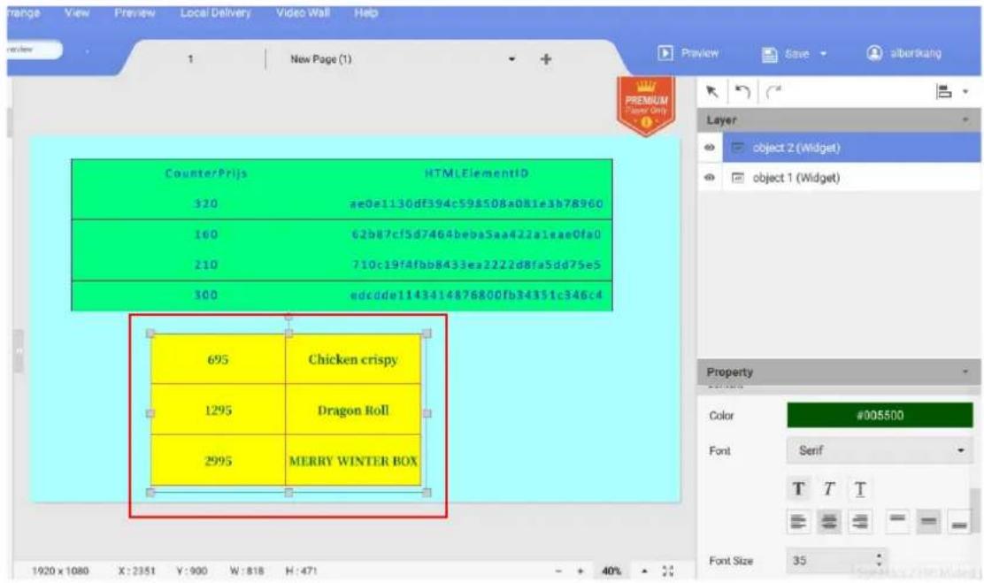
Task: Click the Save disk icon
Action: 769,54
